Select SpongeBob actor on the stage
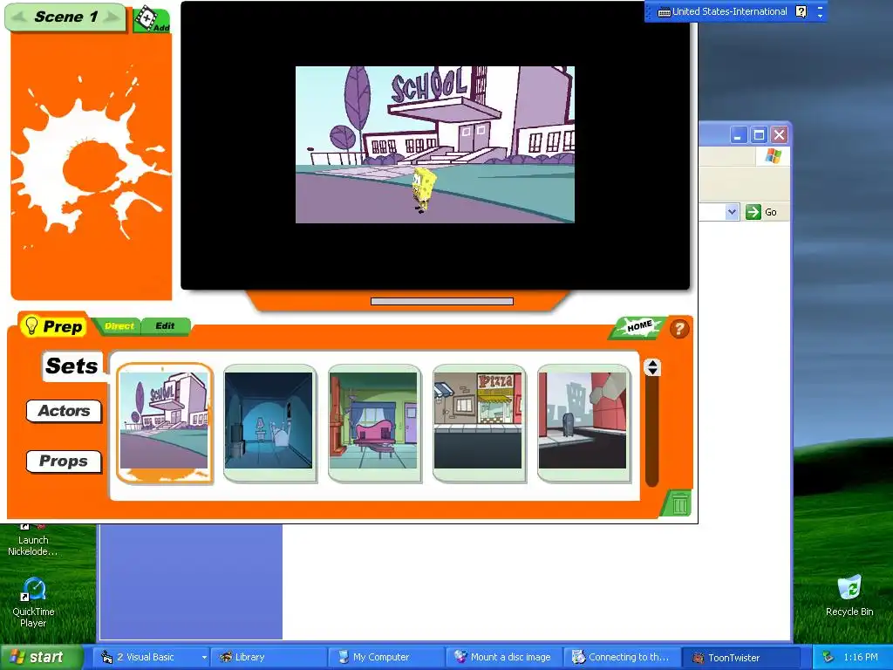The image size is (893, 670). pos(423,189)
